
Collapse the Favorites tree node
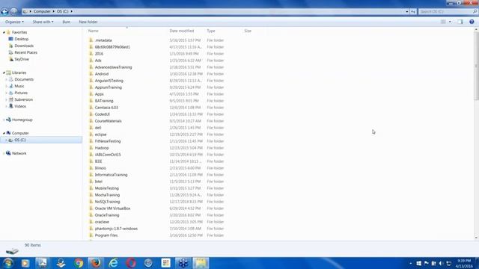pos(4,32)
